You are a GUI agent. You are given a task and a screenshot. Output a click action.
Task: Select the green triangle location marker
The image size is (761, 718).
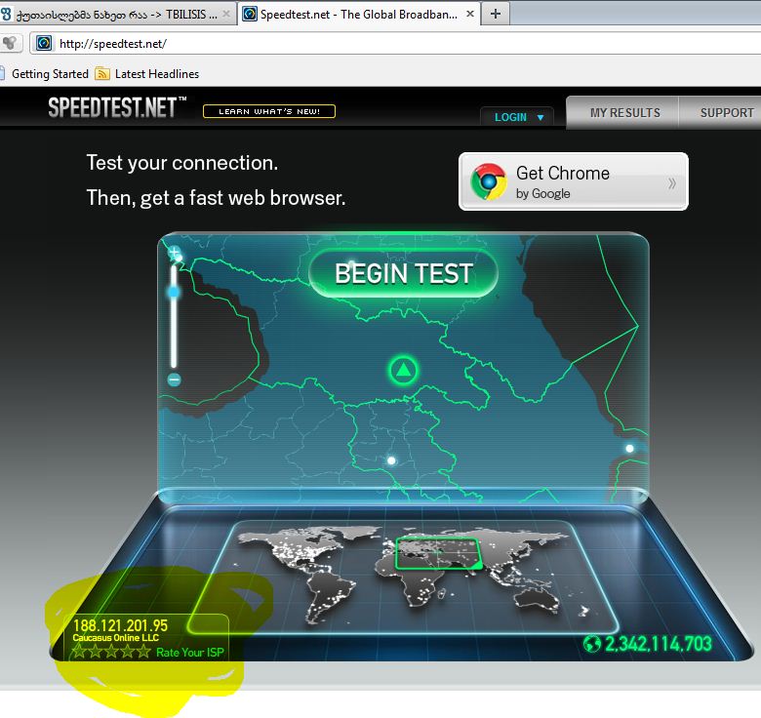403,371
